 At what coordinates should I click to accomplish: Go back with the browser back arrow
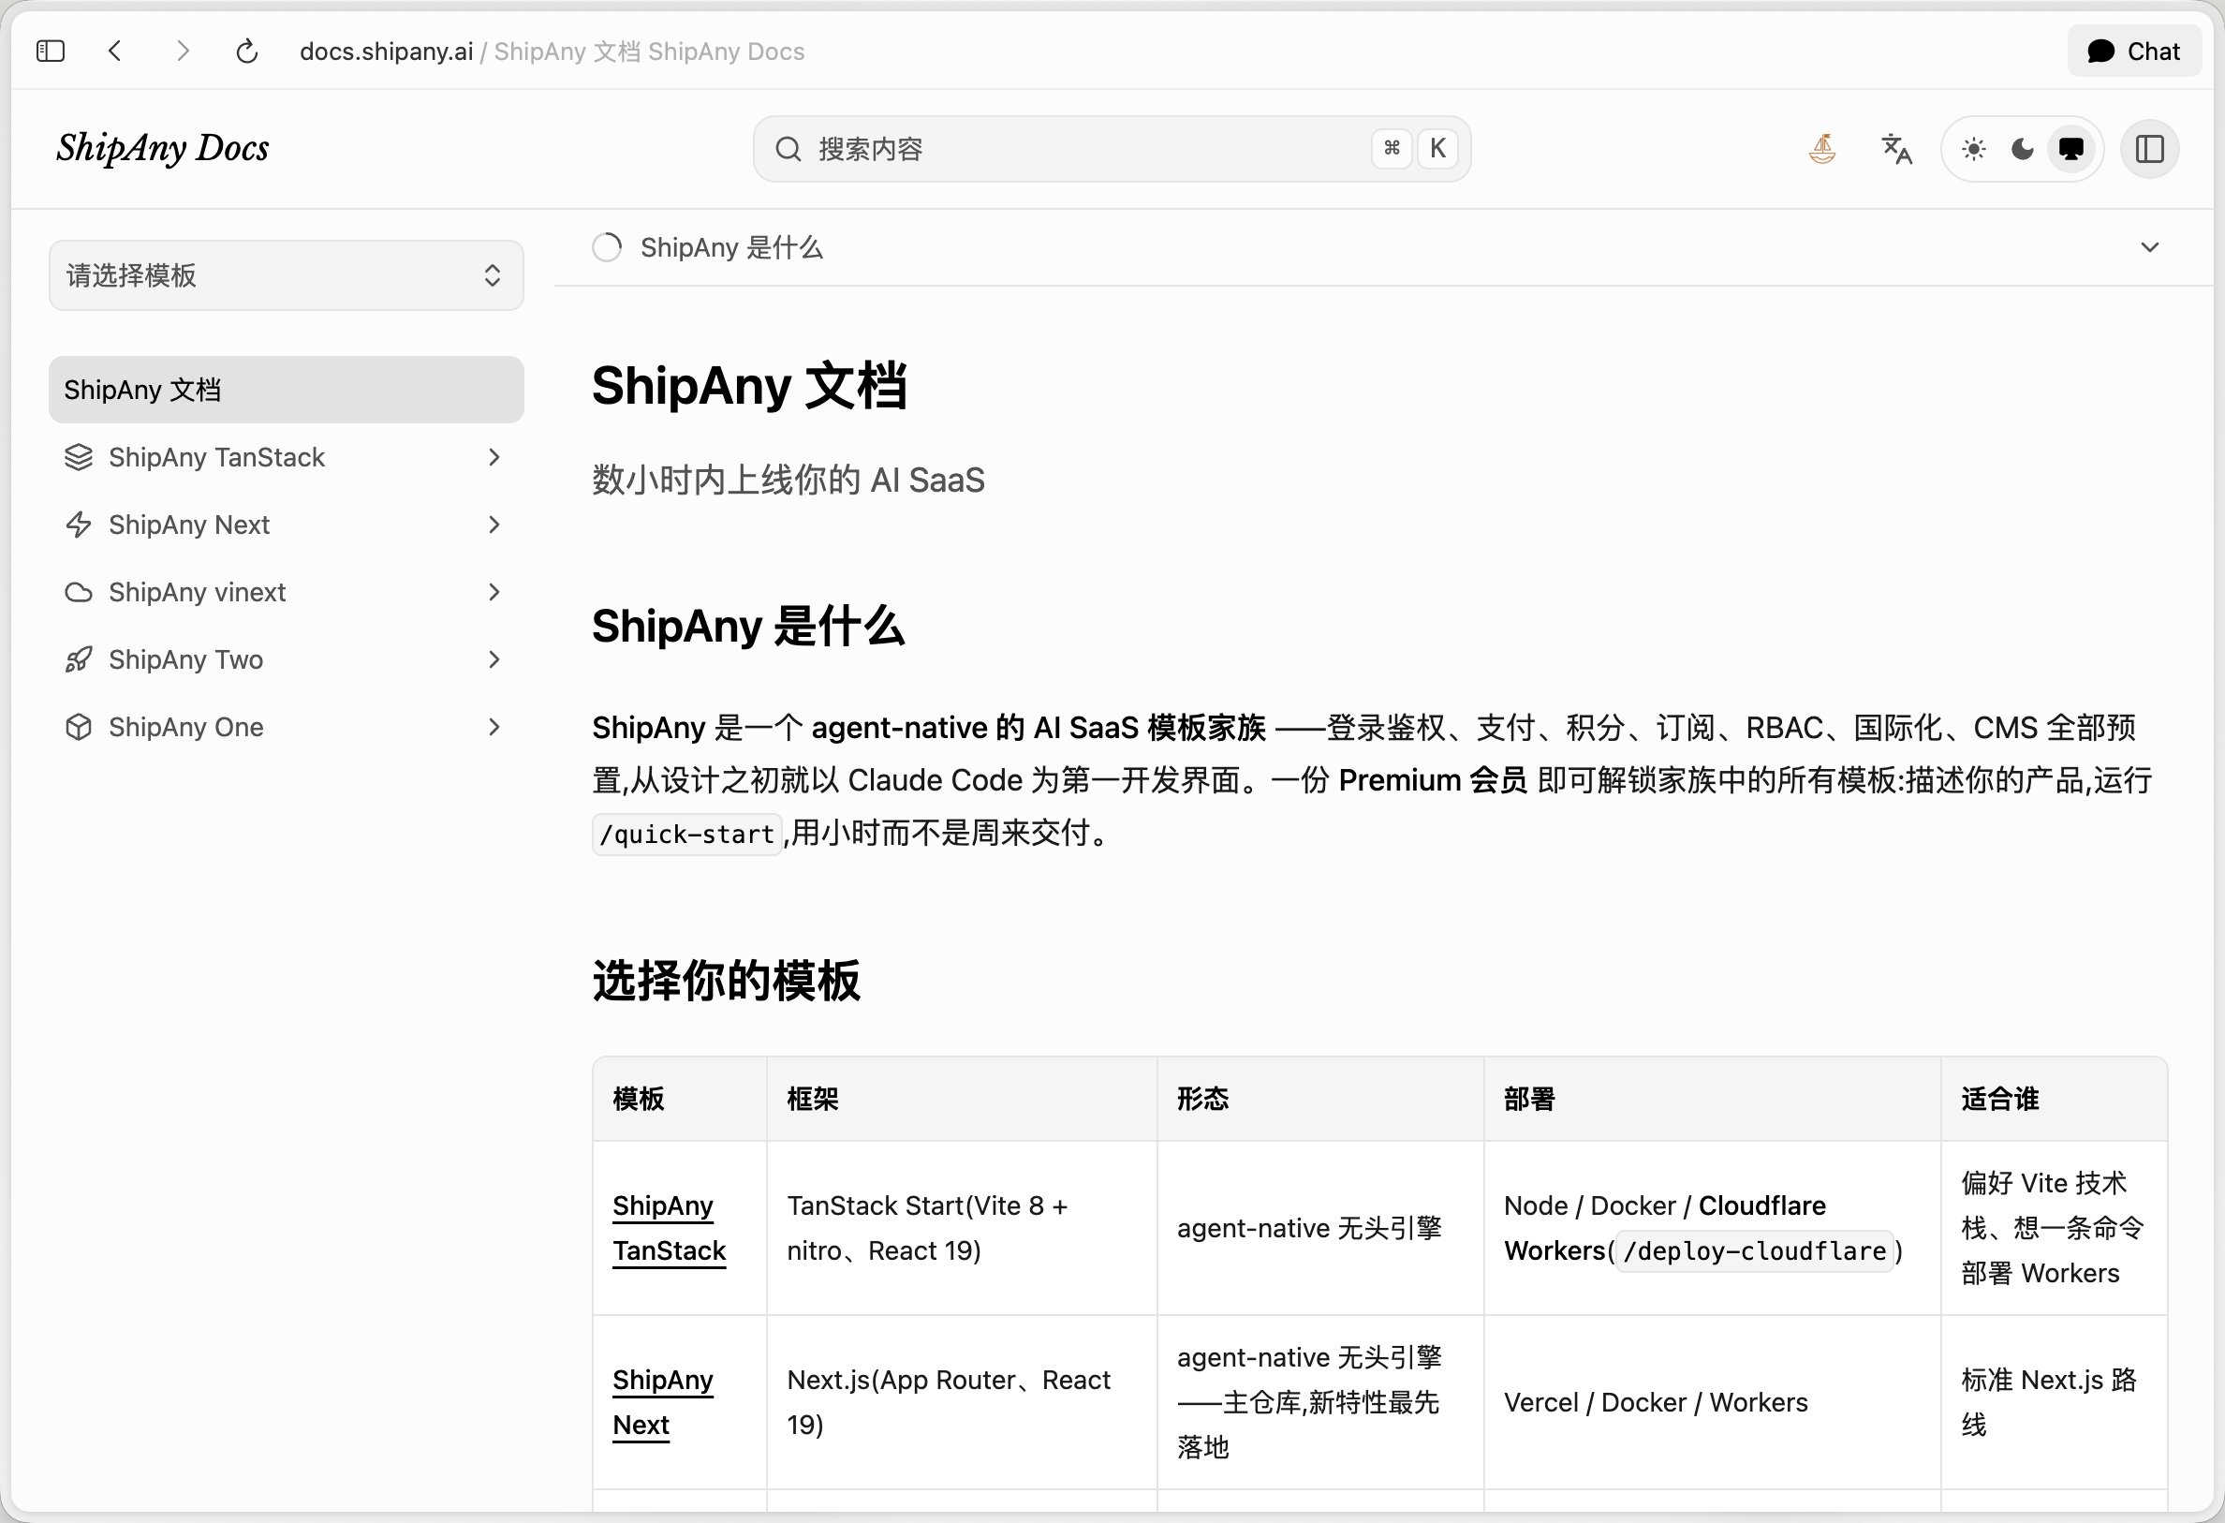(115, 51)
